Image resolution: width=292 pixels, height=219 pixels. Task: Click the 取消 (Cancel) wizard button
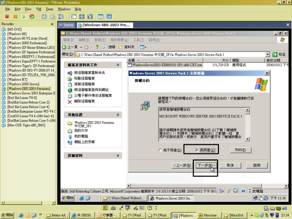click(x=230, y=165)
